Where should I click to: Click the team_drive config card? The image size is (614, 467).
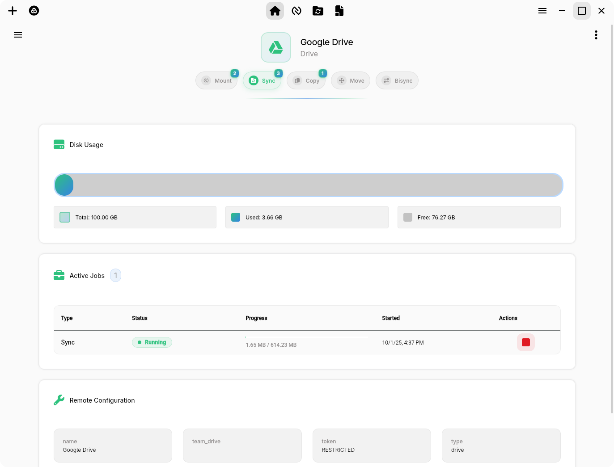click(x=242, y=446)
